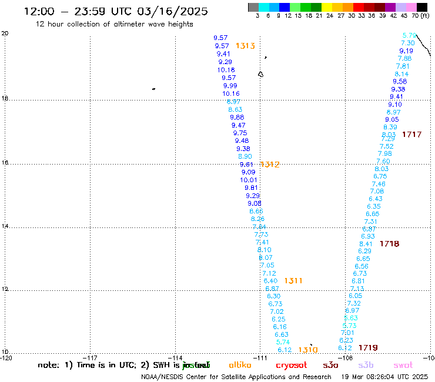Click the 5.63 wave height value
The image size is (435, 382).
[x=351, y=318]
